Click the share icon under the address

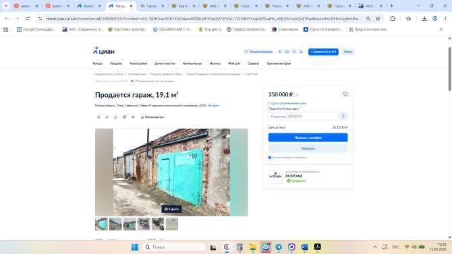(98, 117)
